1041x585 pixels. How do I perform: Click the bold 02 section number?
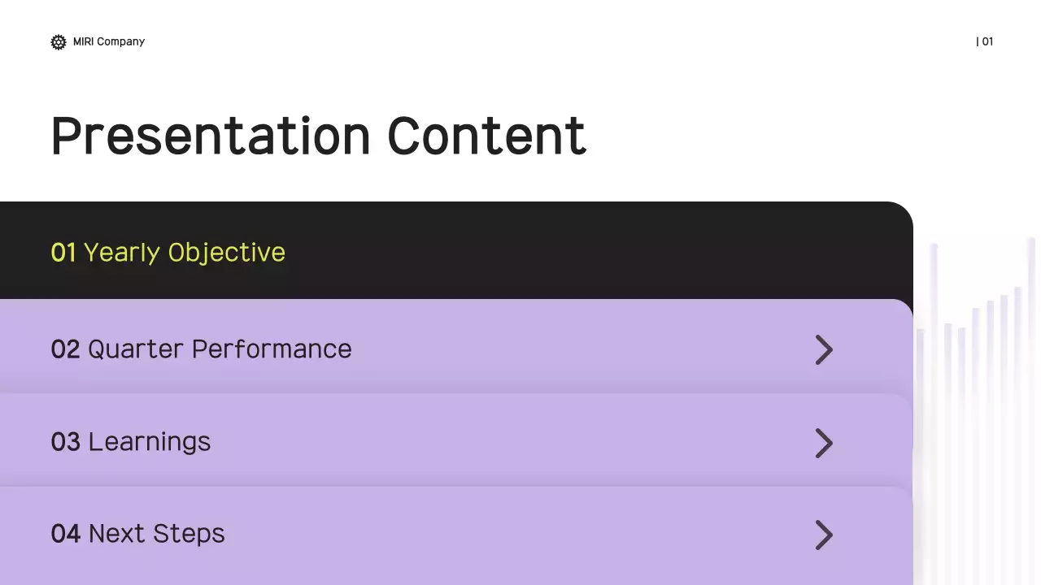(65, 349)
